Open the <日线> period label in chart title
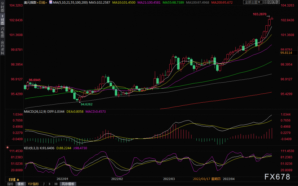 [x=42, y=2]
